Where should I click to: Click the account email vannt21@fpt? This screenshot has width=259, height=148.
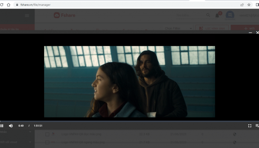[x=249, y=15]
